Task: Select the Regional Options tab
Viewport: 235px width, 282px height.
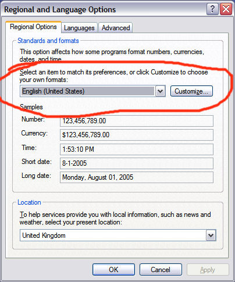Action: (x=33, y=27)
